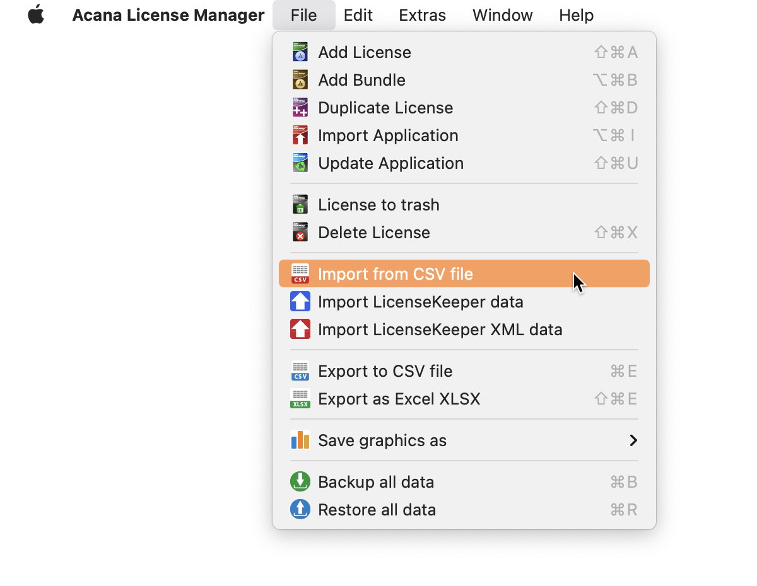The width and height of the screenshot is (757, 586).
Task: Choose Export to CSV file
Action: point(464,371)
